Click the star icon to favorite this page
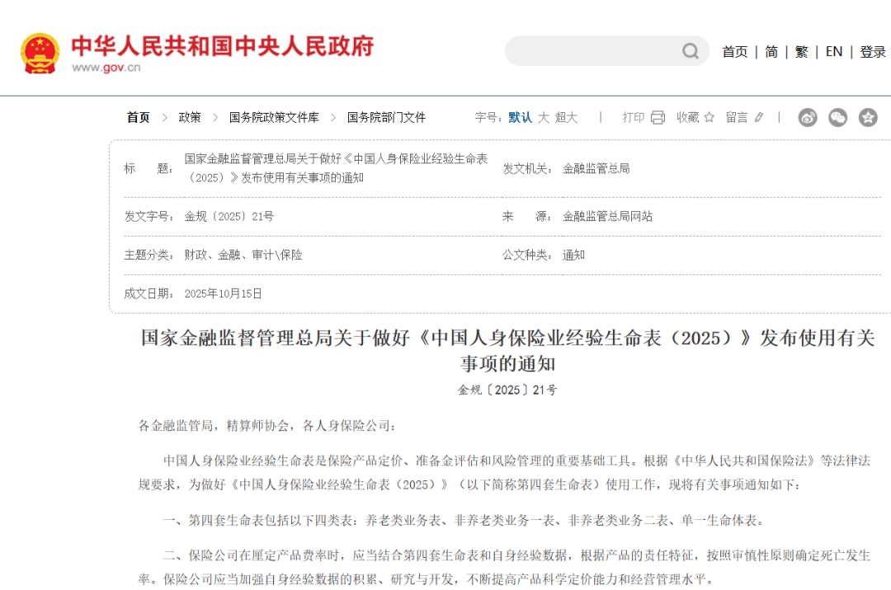The width and height of the screenshot is (891, 590). tap(708, 117)
